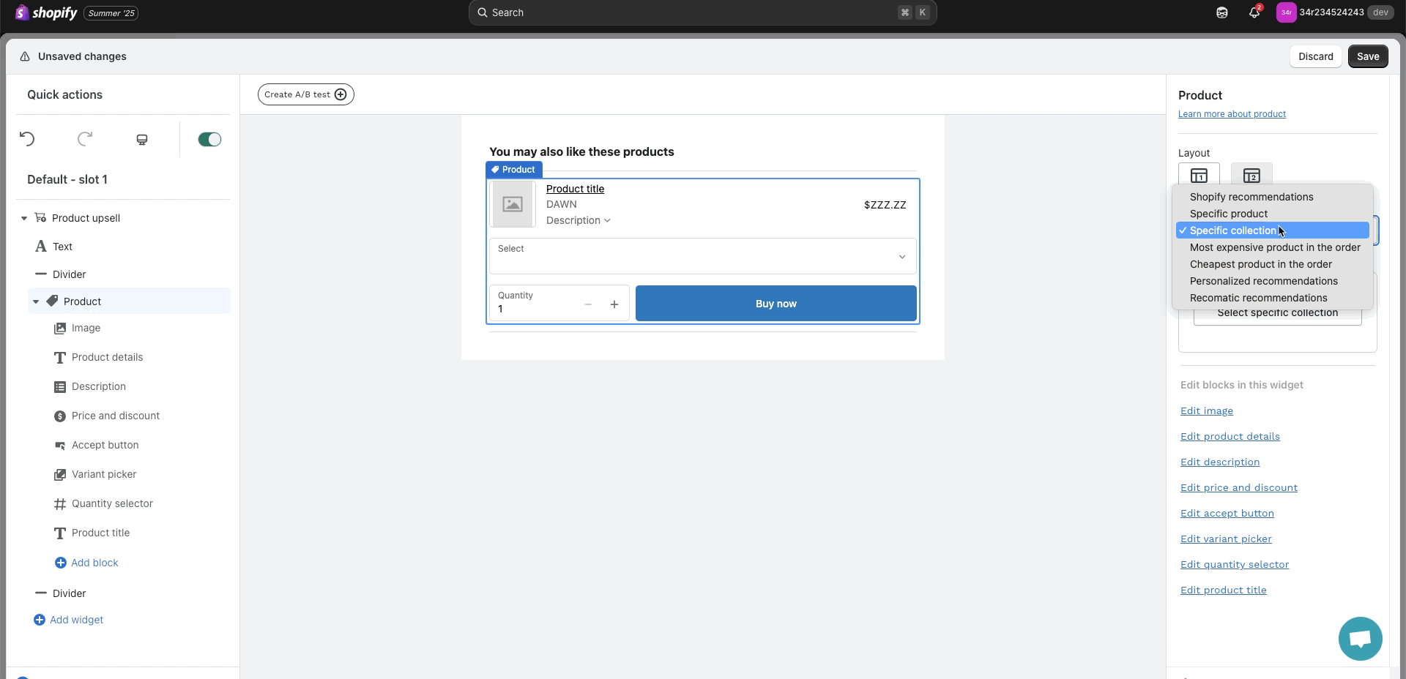The image size is (1406, 679).
Task: Toggle the green enable switch
Action: 209,139
